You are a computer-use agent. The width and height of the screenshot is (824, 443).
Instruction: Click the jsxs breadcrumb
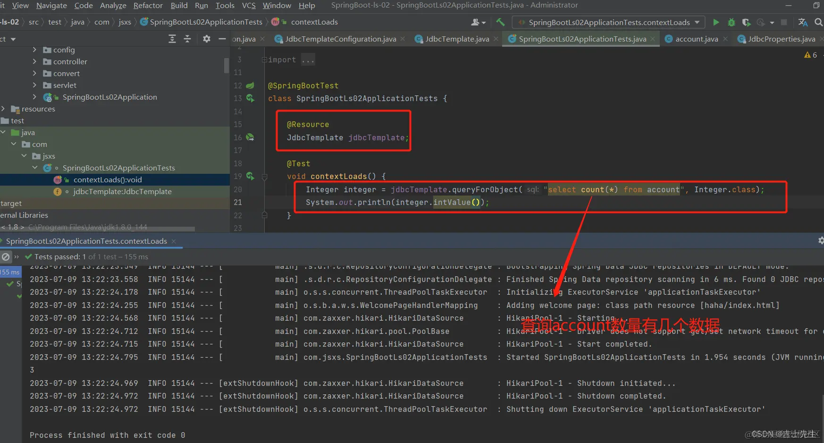[x=125, y=22]
